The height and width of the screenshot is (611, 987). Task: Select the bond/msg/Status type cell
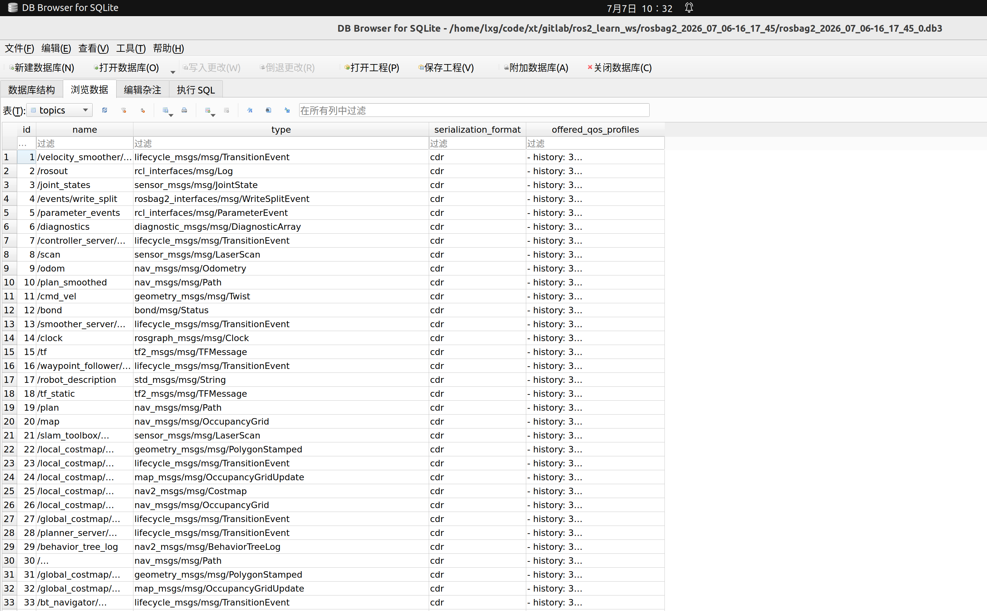point(281,310)
